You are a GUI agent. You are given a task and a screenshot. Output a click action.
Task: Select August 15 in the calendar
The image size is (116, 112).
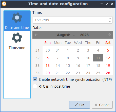tap(68, 66)
